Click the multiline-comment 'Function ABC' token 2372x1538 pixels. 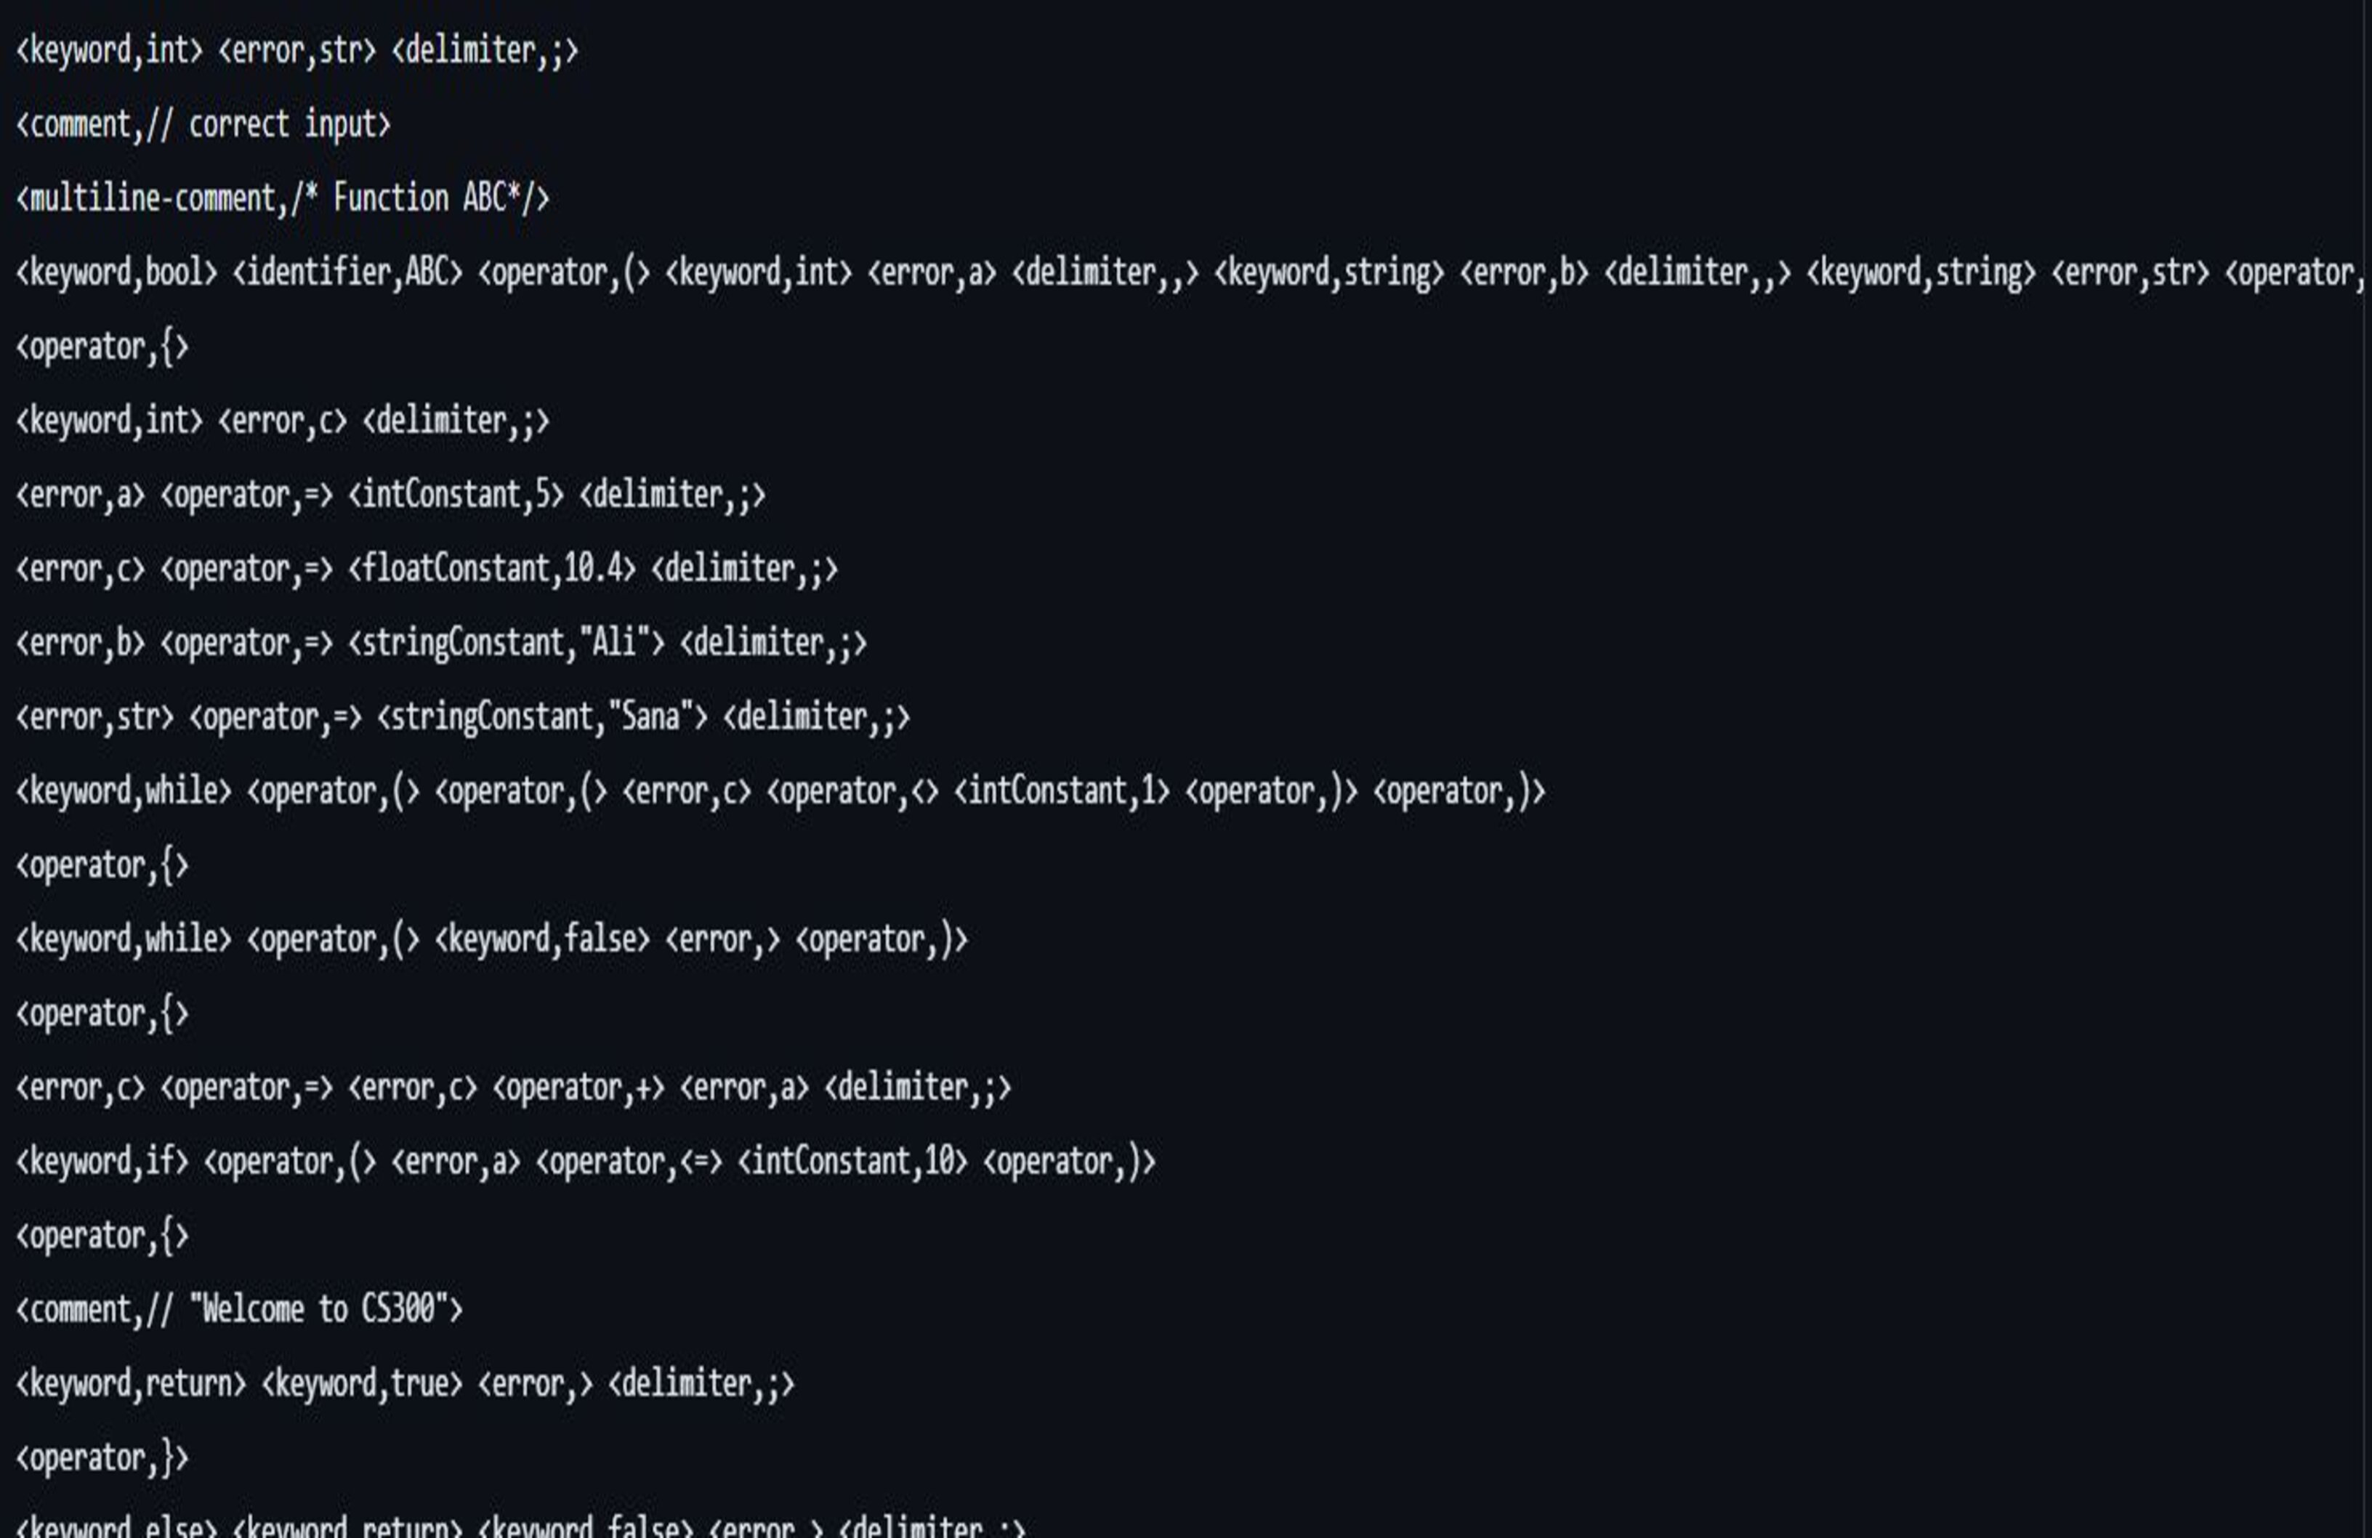(282, 198)
